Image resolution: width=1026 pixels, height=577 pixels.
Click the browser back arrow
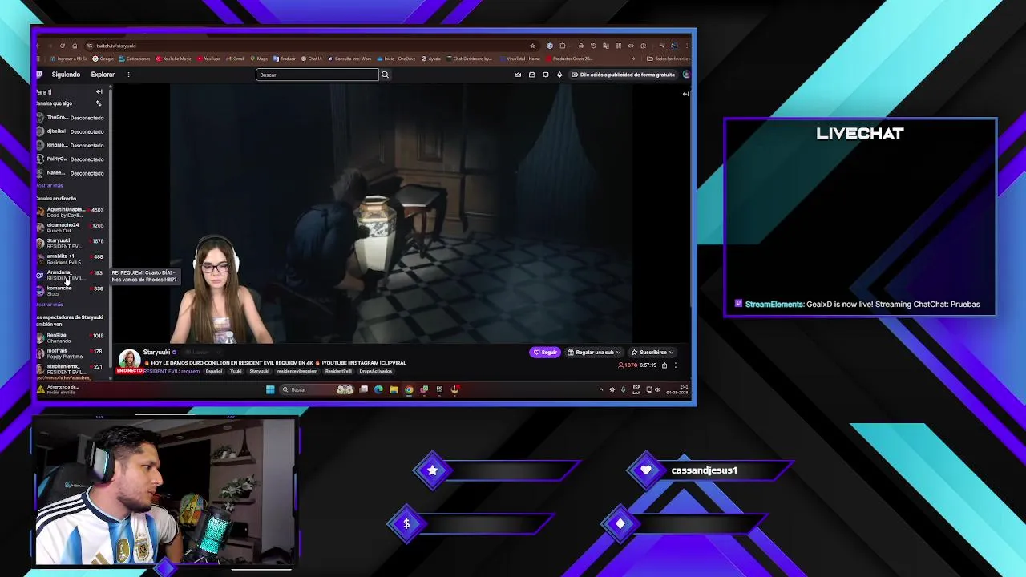38,46
